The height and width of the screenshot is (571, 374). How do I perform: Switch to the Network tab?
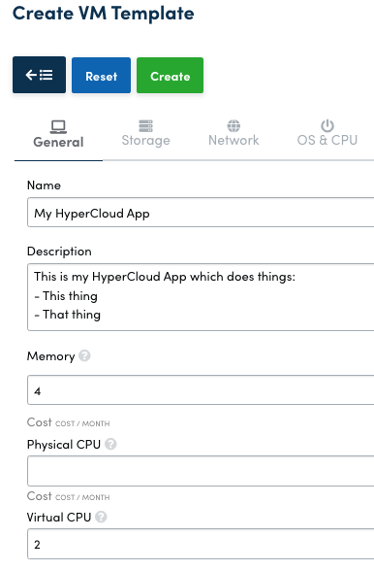[234, 140]
